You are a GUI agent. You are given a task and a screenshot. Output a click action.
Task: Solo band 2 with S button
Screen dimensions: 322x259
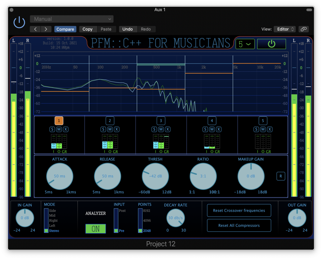coord(103,129)
